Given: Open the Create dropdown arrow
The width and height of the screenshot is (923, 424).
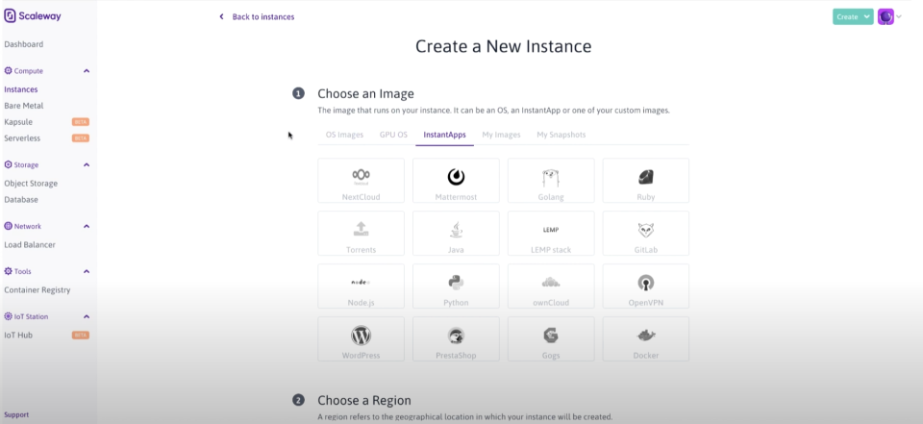Looking at the screenshot, I should pyautogui.click(x=867, y=16).
